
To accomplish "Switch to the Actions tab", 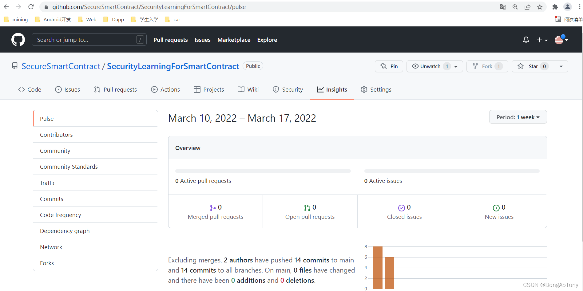I will pos(165,89).
